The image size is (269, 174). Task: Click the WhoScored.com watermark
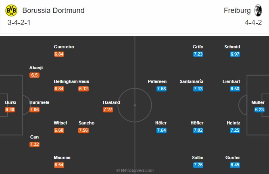(x=135, y=170)
